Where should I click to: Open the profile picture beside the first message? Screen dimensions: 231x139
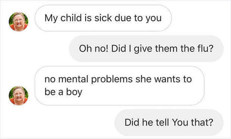click(x=19, y=21)
